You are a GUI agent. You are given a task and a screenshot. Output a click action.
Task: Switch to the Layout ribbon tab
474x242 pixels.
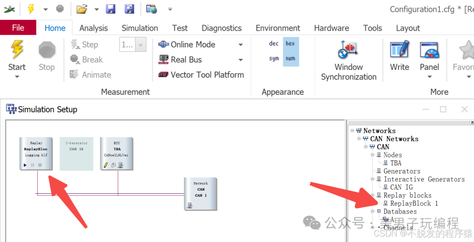408,28
